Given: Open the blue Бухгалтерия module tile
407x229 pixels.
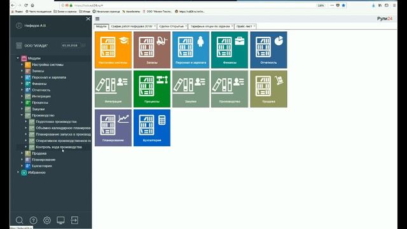Looking at the screenshot, I should point(152,128).
